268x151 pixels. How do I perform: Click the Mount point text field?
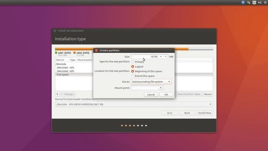tap(145, 88)
